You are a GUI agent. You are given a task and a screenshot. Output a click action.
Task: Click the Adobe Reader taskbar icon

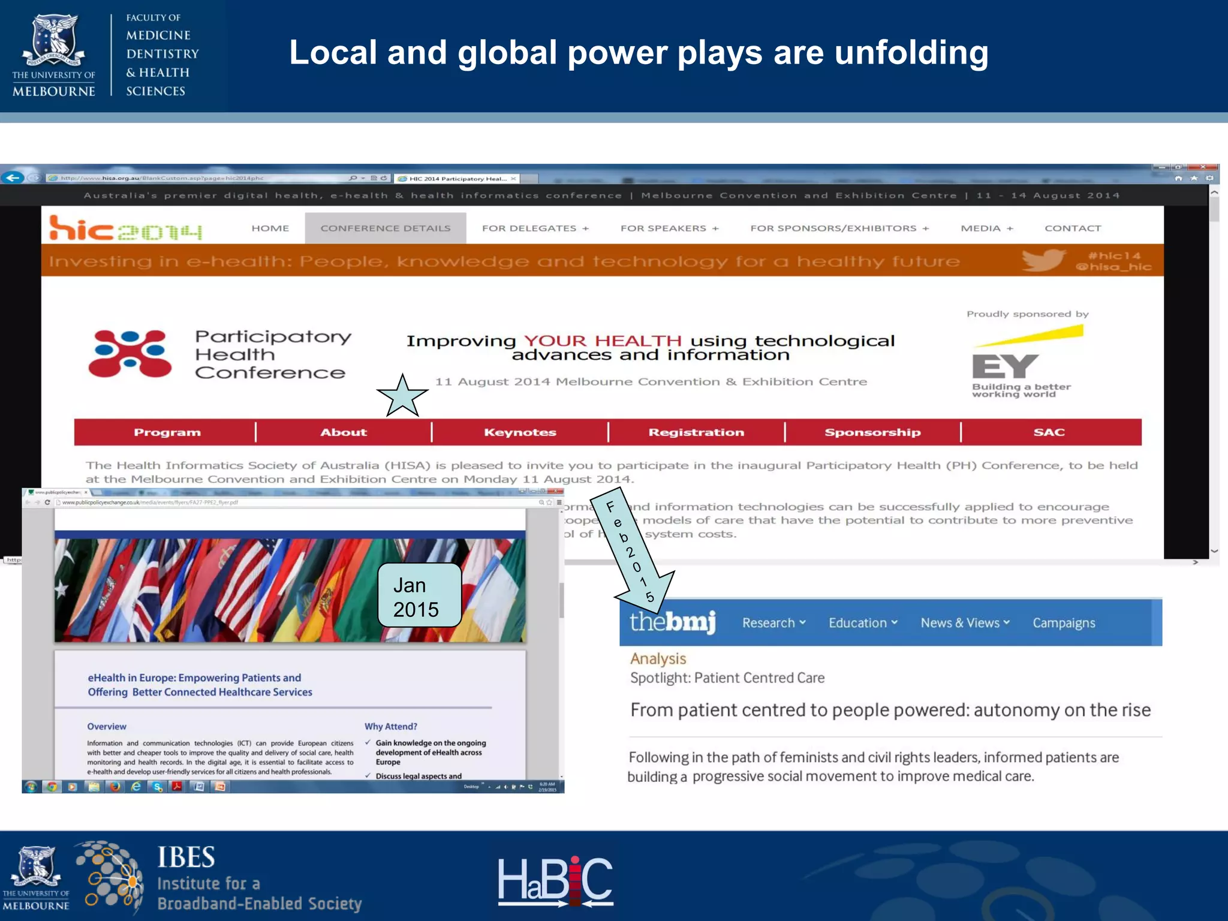click(177, 787)
